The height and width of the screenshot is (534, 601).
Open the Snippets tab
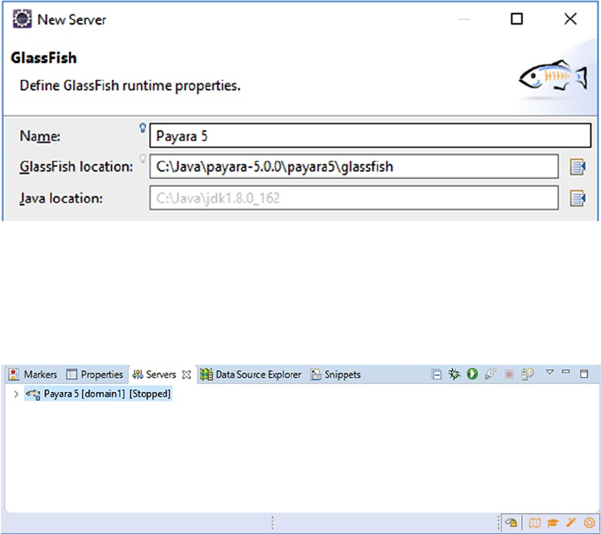[x=336, y=375]
